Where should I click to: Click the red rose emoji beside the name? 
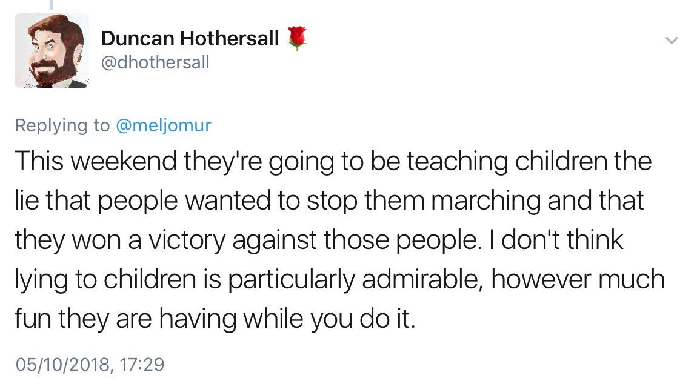tap(297, 38)
